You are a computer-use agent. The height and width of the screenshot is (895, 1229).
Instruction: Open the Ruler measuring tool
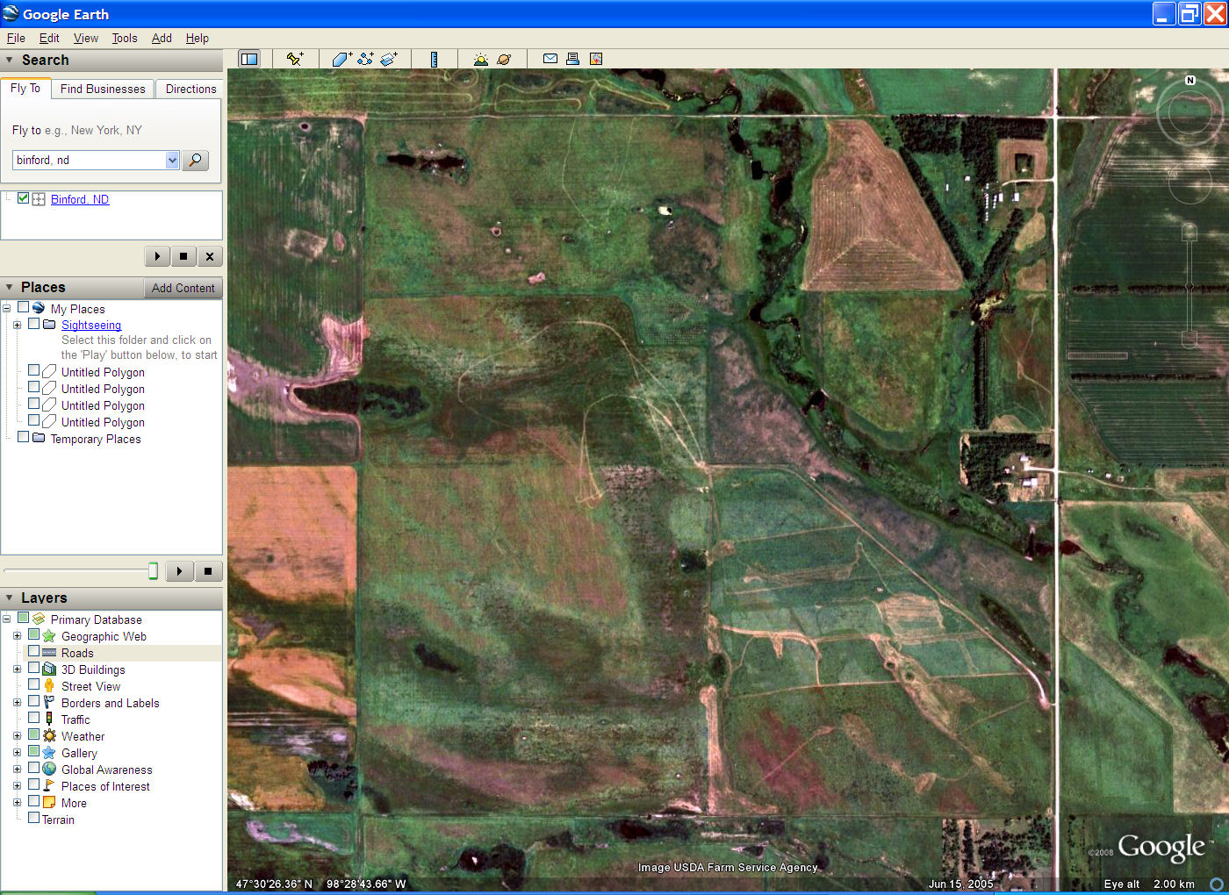click(x=434, y=59)
